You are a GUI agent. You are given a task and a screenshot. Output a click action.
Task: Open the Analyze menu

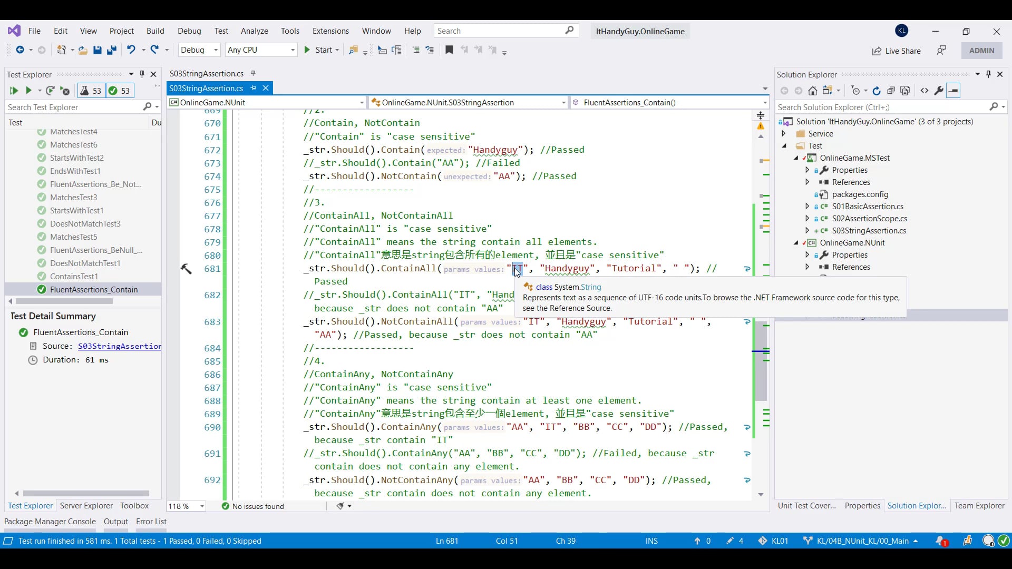click(x=254, y=31)
